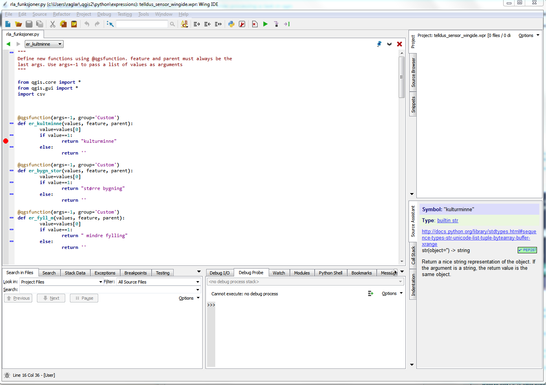Switch to the Exceptions tab
546x385 pixels.
[x=105, y=273]
